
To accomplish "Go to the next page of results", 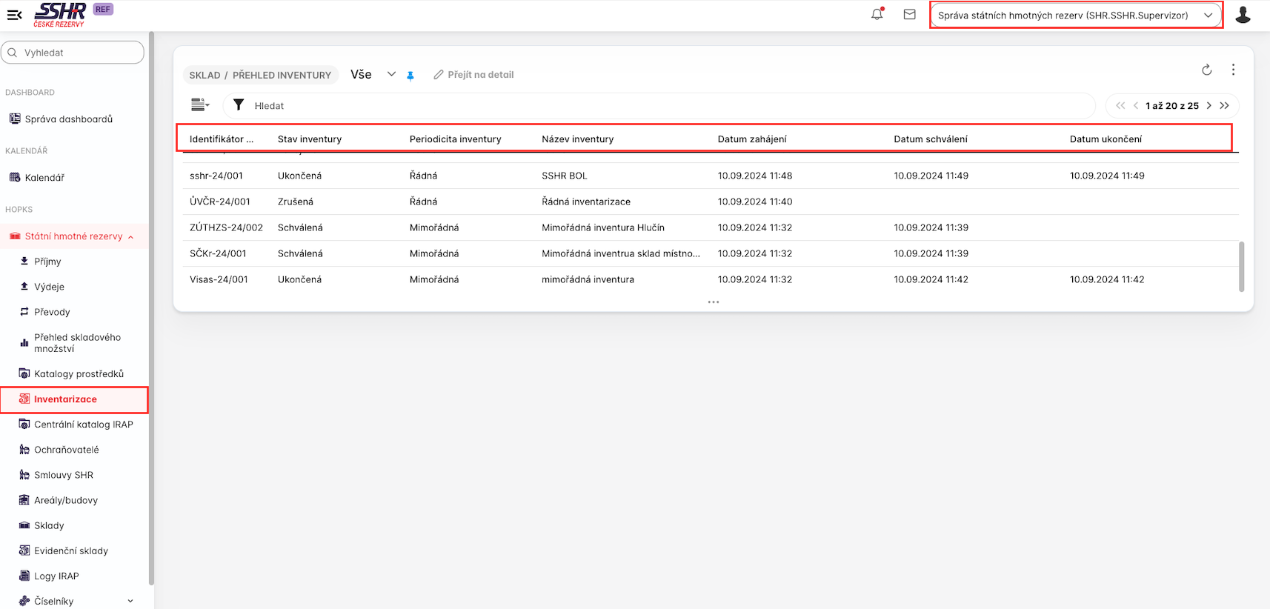I will [1209, 106].
